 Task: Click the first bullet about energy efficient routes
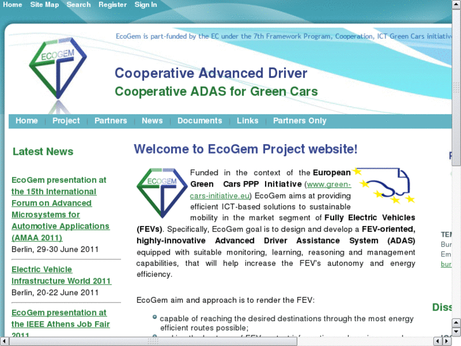click(287, 323)
